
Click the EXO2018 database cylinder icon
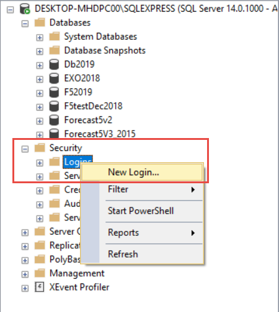click(54, 79)
